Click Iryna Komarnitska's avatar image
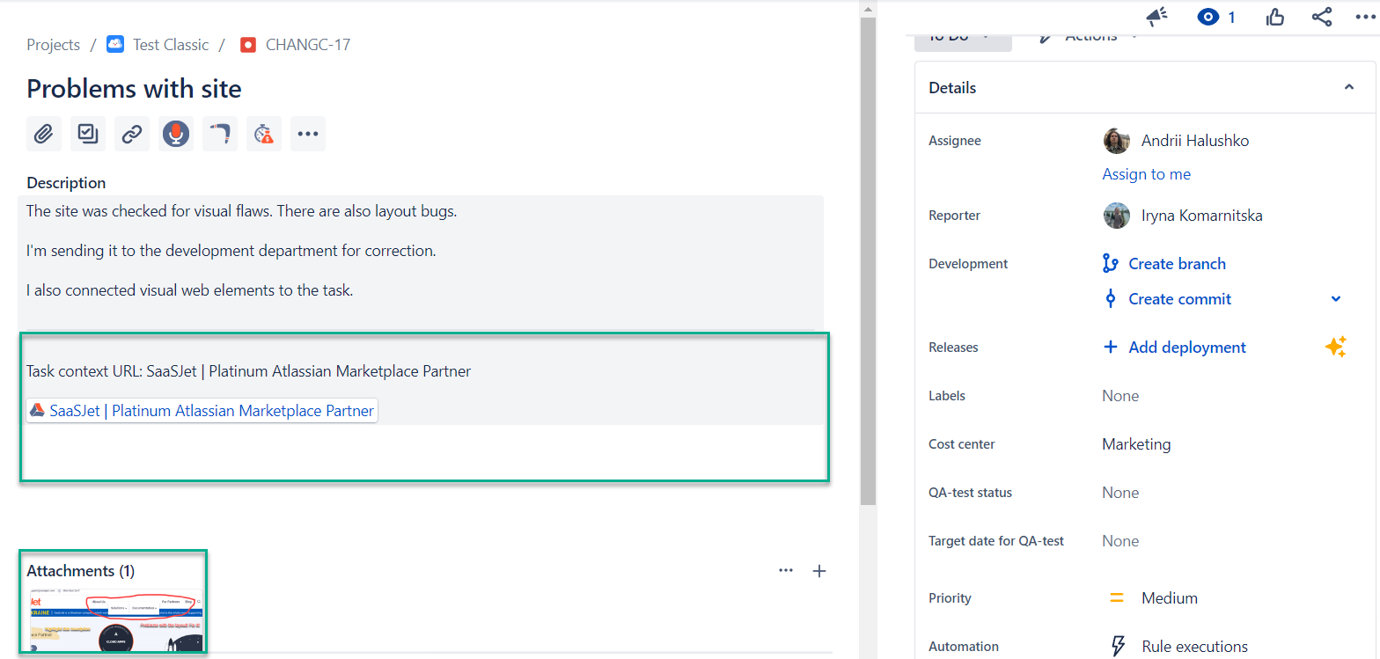The image size is (1380, 659). click(x=1116, y=216)
